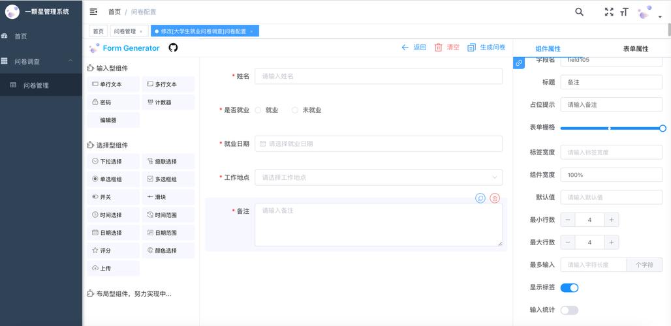Open the user avatar menu
Screen dimensions: 671x326
coord(649,12)
